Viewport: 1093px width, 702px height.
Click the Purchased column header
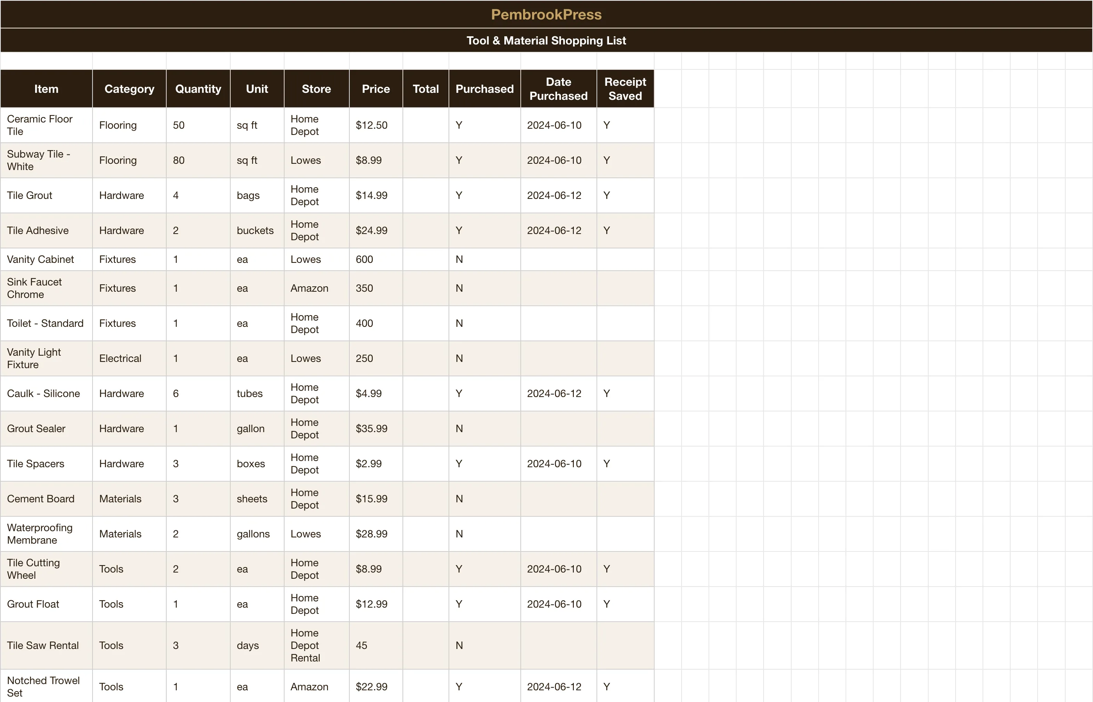484,89
